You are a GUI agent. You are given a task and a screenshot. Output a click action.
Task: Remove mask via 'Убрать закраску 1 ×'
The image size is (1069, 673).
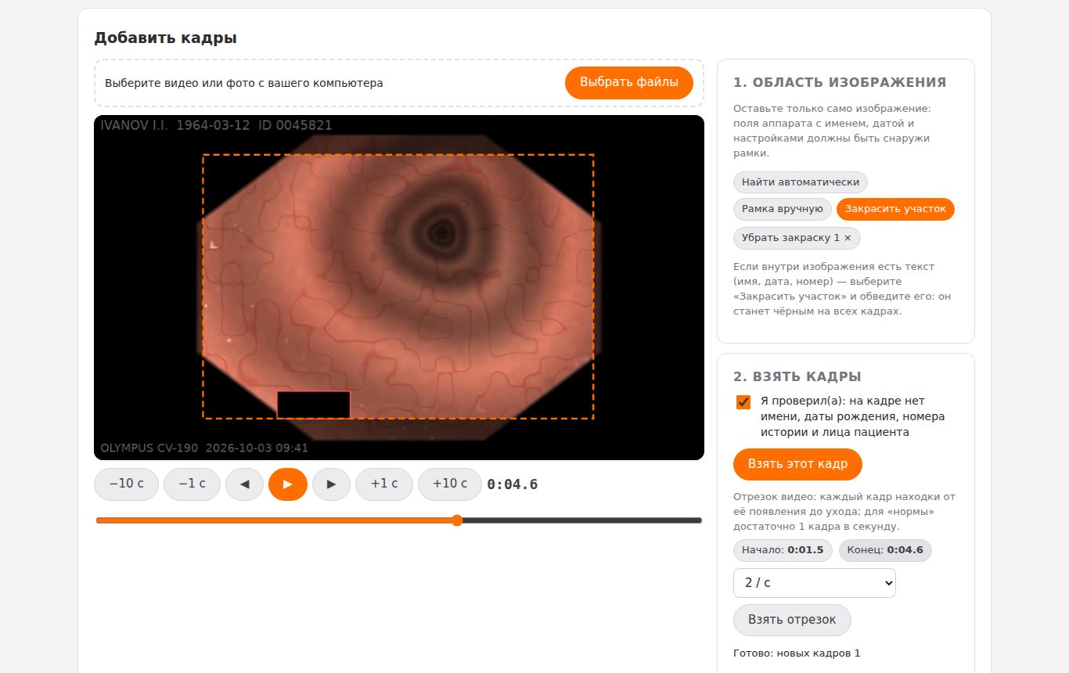coord(797,237)
